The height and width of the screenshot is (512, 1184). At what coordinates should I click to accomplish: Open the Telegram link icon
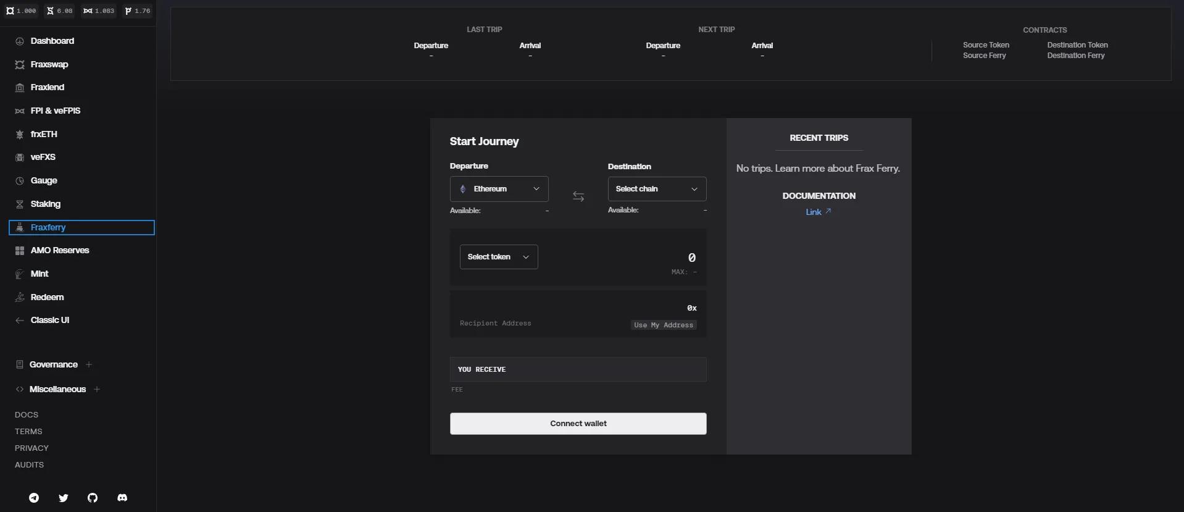point(34,498)
